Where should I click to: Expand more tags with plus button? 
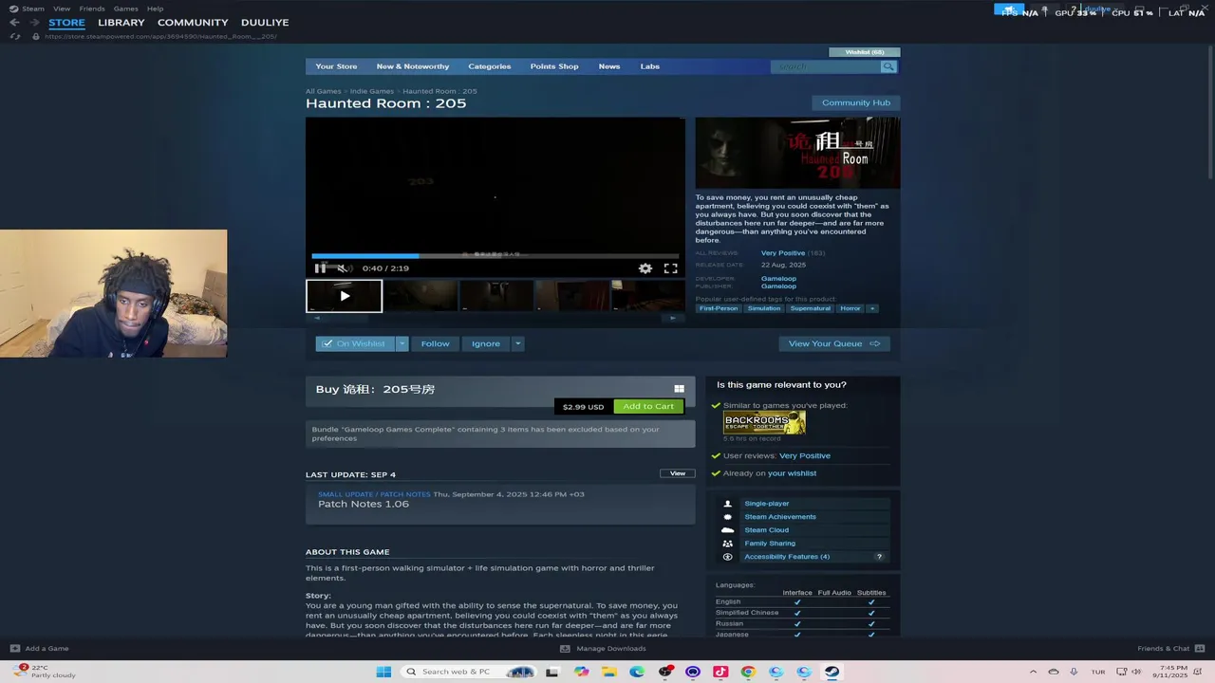click(872, 308)
